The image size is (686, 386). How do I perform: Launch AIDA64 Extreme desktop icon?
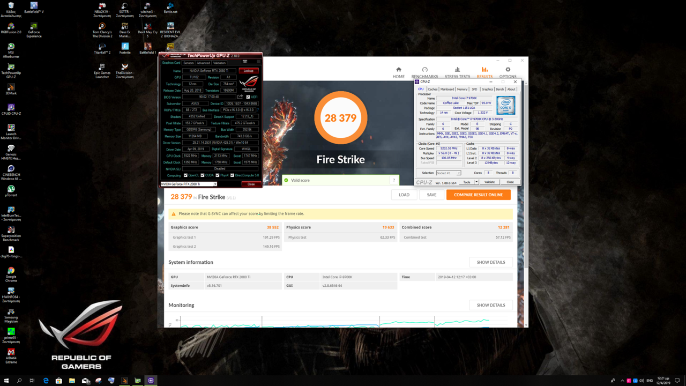(11, 356)
